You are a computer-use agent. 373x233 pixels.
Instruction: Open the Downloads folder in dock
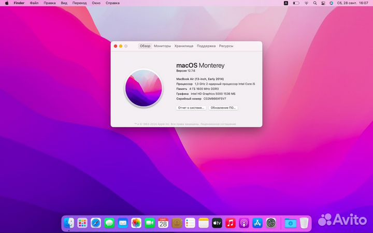point(291,223)
